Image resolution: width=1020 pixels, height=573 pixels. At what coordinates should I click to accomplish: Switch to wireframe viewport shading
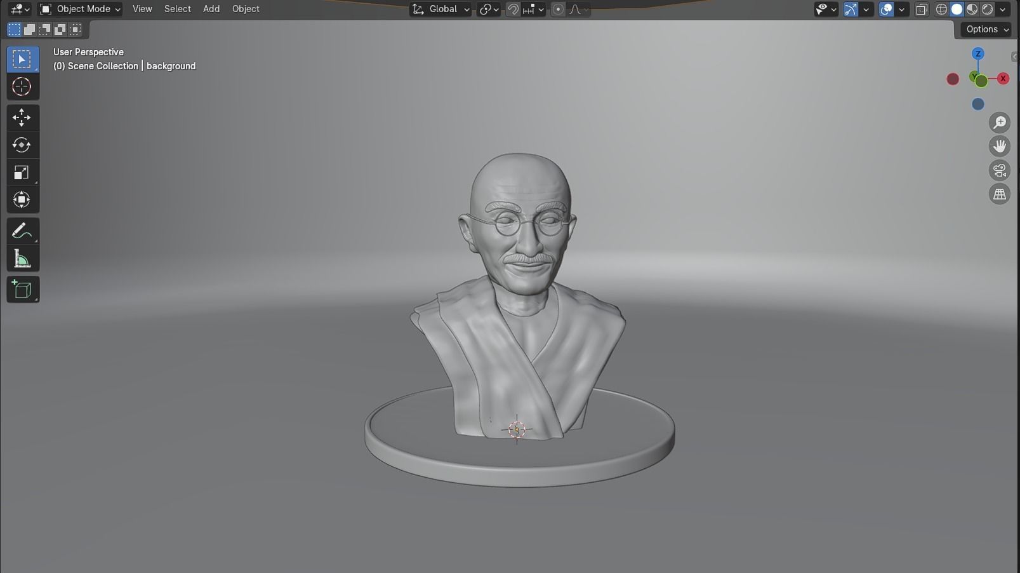942,9
